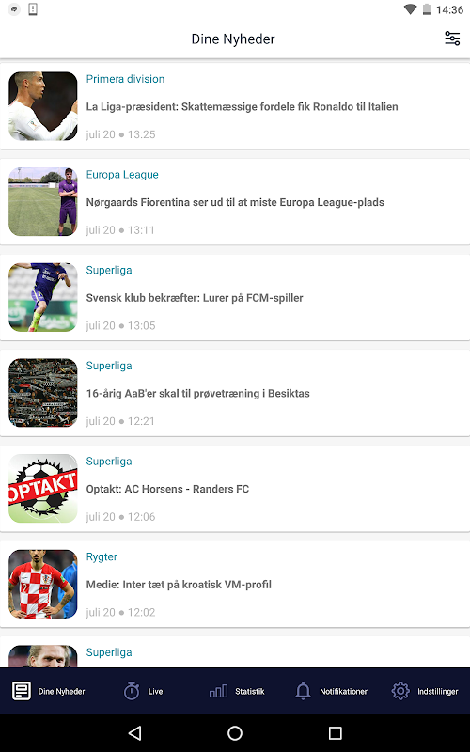The height and width of the screenshot is (752, 470).
Task: Tap the Notifikationer bell icon
Action: (x=303, y=691)
